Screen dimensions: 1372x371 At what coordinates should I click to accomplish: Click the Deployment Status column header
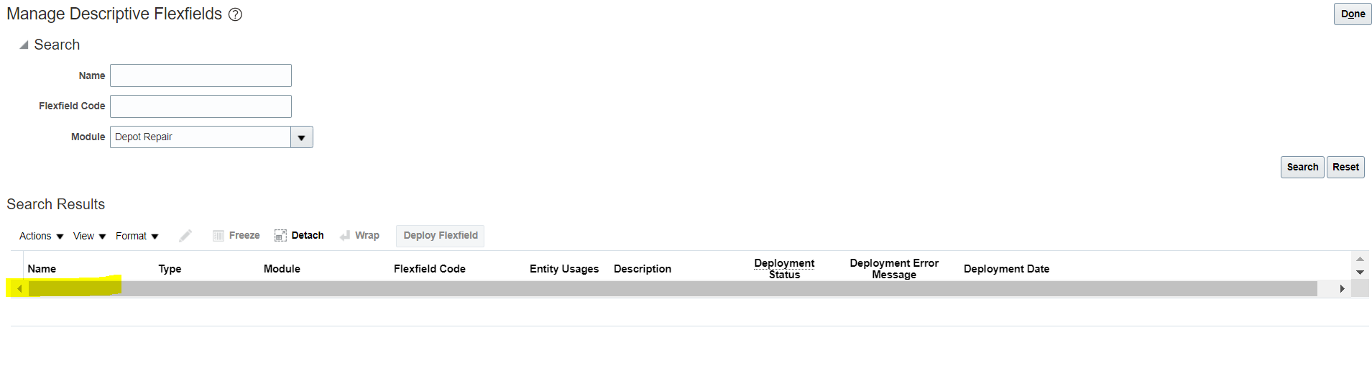click(784, 269)
